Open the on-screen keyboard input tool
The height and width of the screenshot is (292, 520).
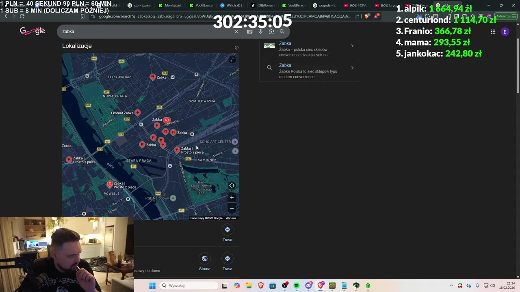pyautogui.click(x=249, y=32)
